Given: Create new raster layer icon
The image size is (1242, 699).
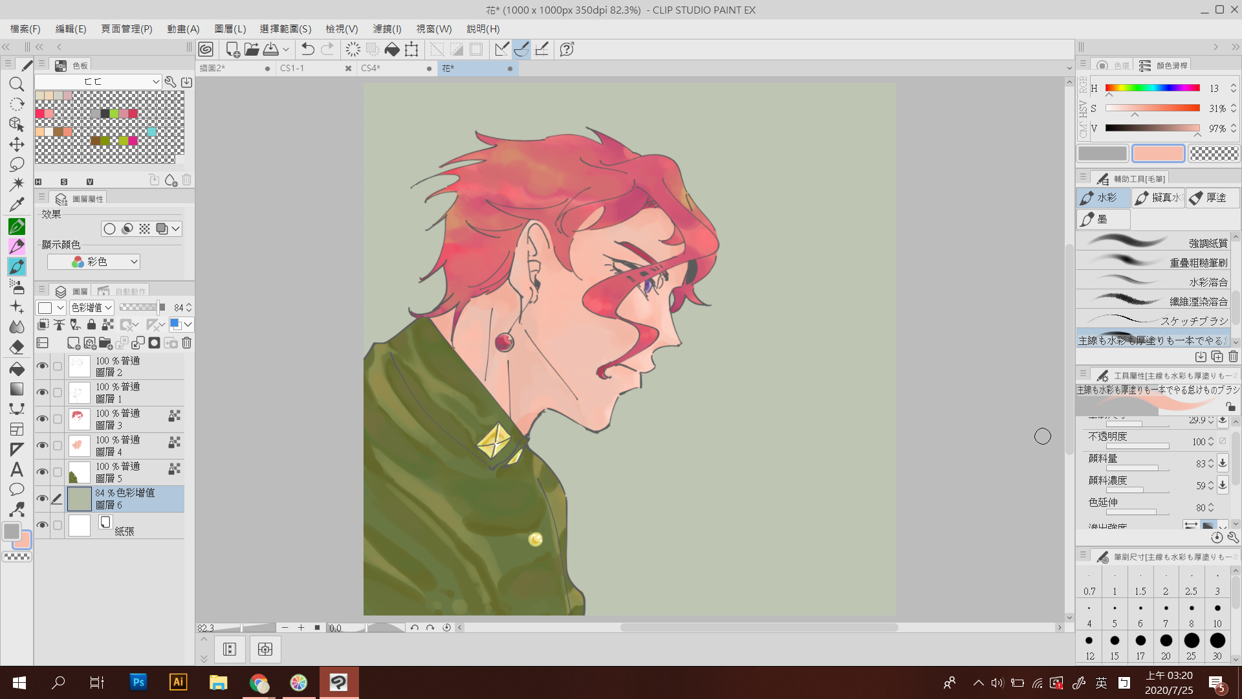Looking at the screenshot, I should [74, 343].
